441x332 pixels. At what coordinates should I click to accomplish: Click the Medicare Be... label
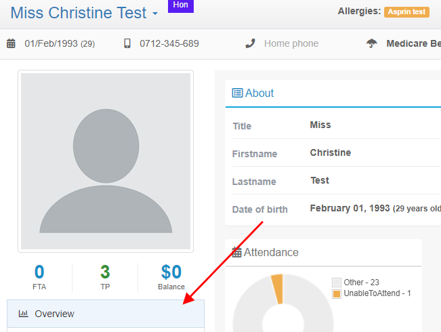(x=413, y=43)
